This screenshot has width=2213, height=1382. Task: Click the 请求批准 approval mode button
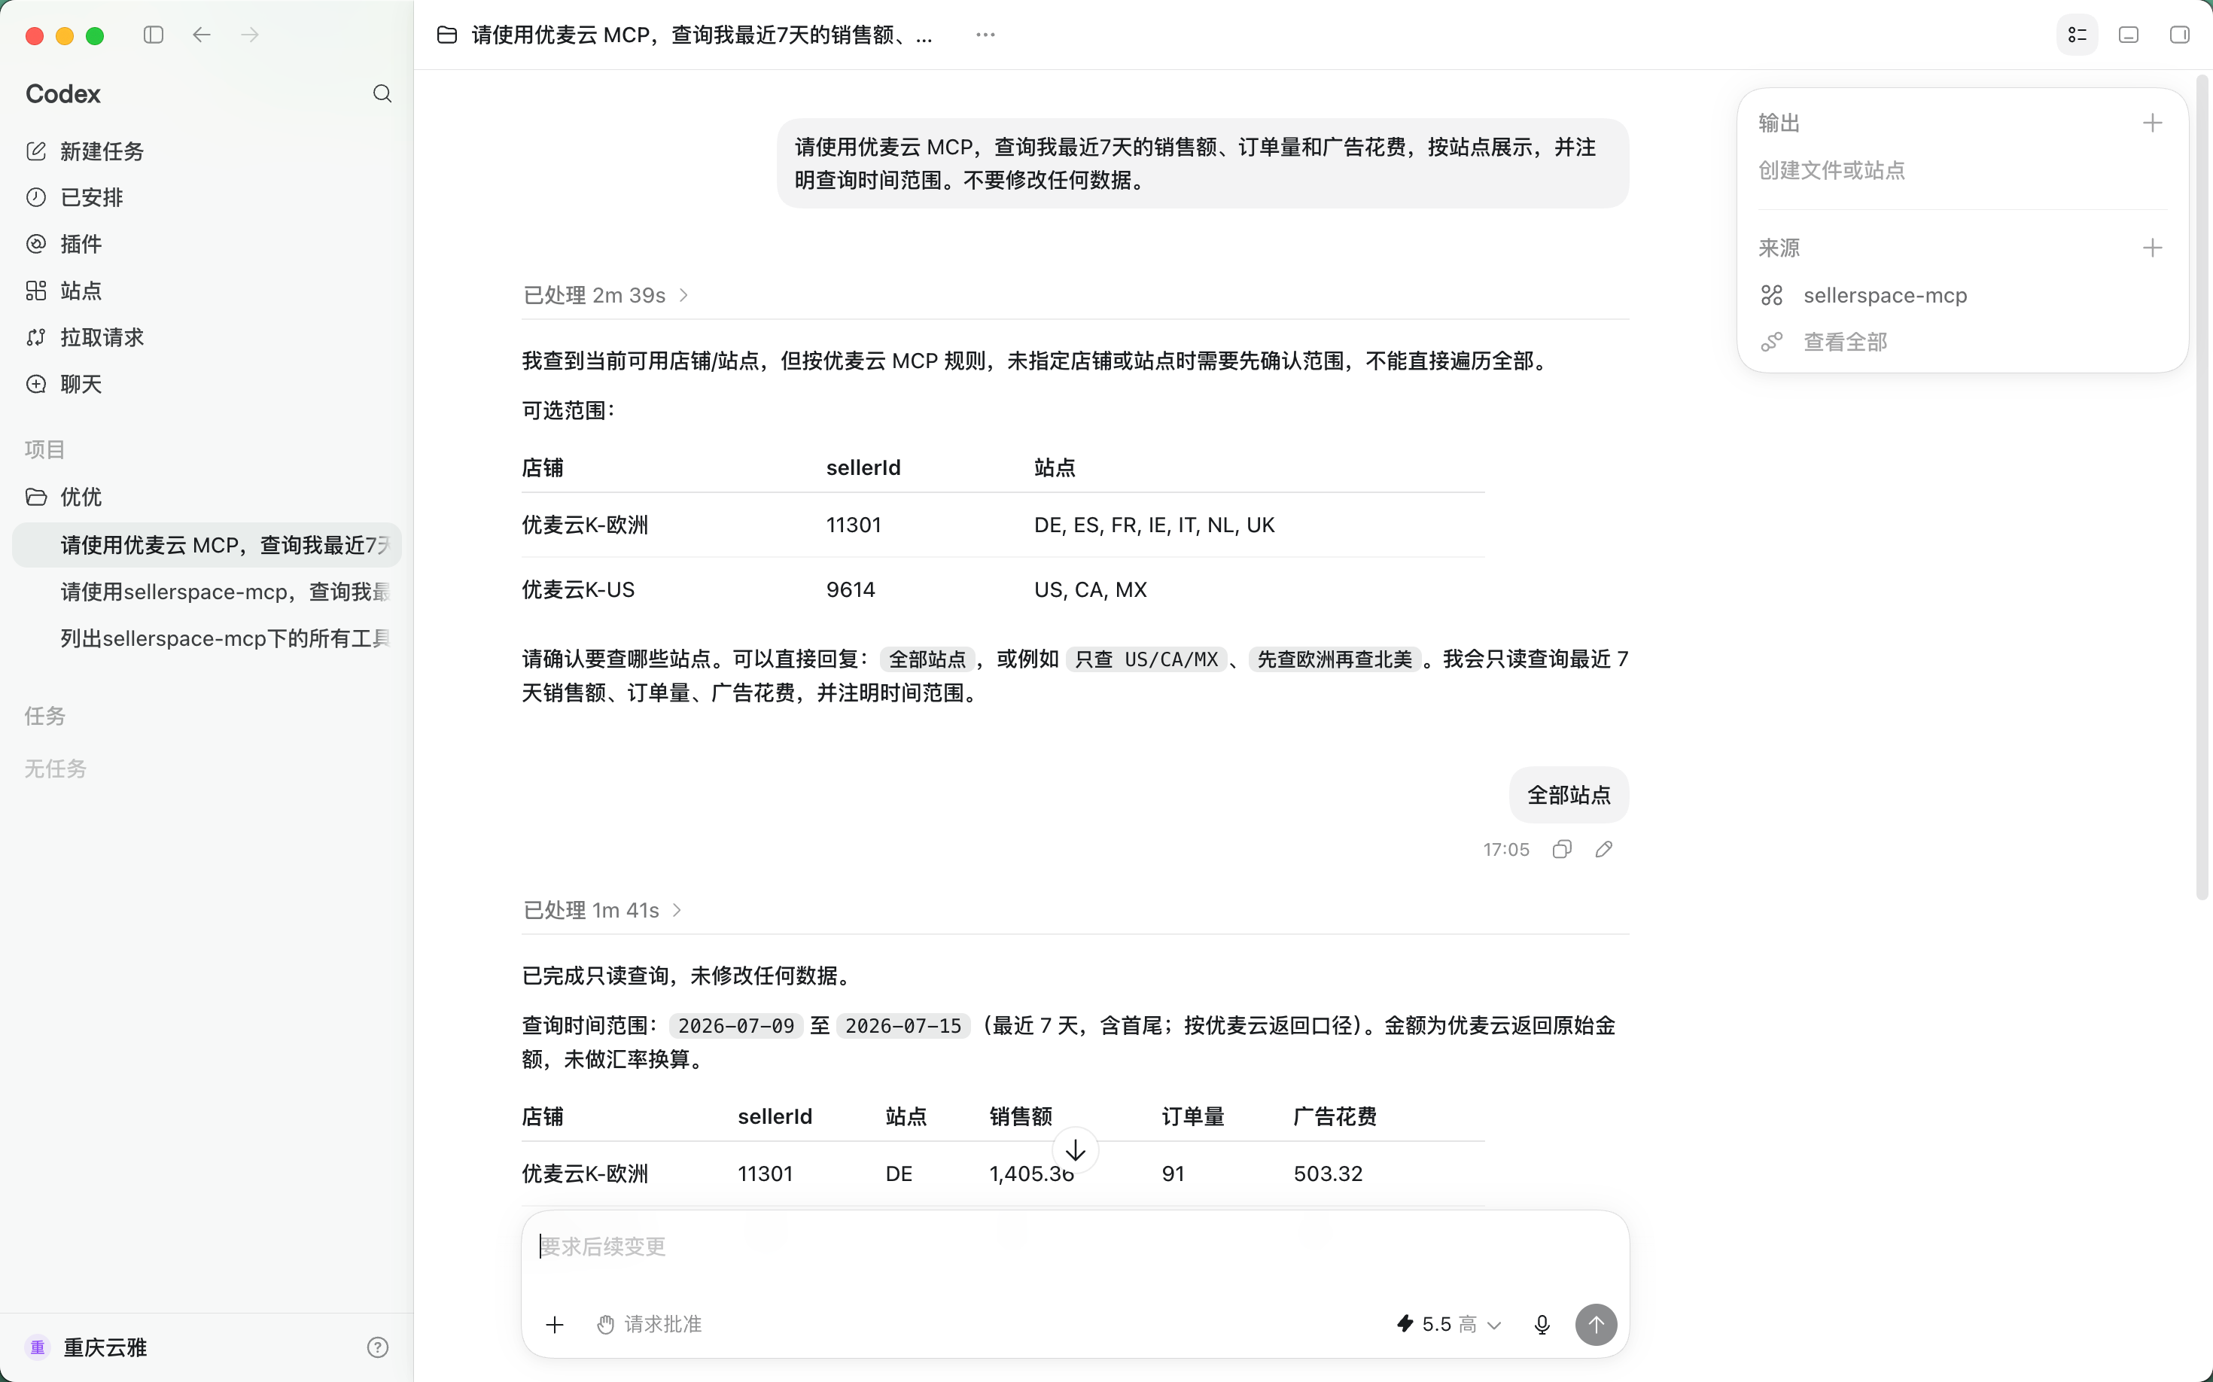649,1325
